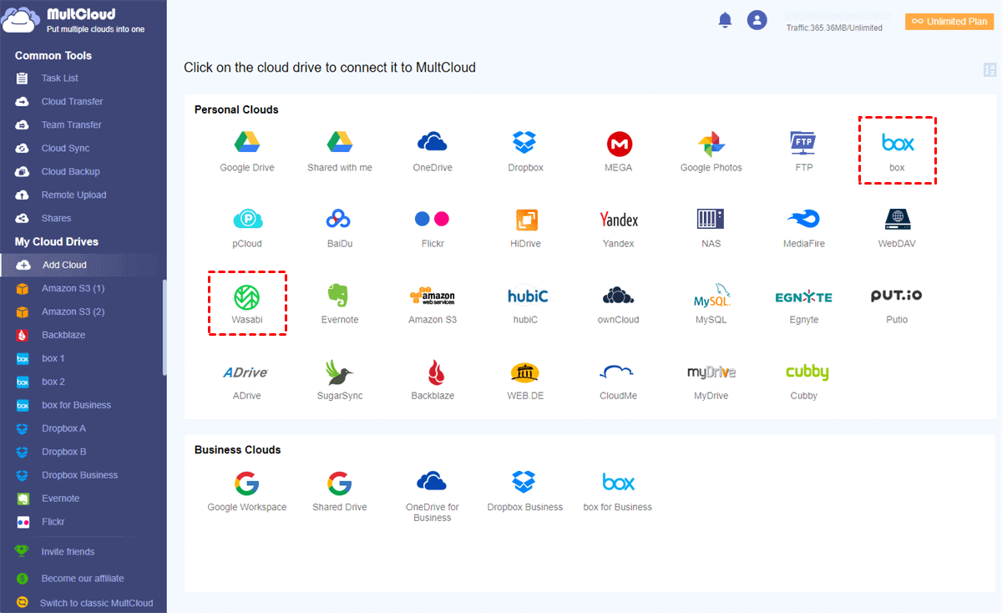Select Add Cloud in sidebar

[83, 265]
